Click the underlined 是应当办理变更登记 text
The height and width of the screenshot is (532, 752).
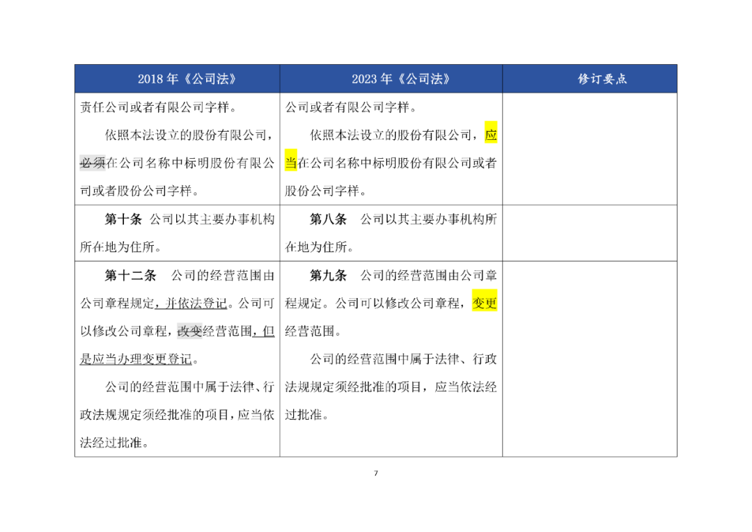point(136,359)
